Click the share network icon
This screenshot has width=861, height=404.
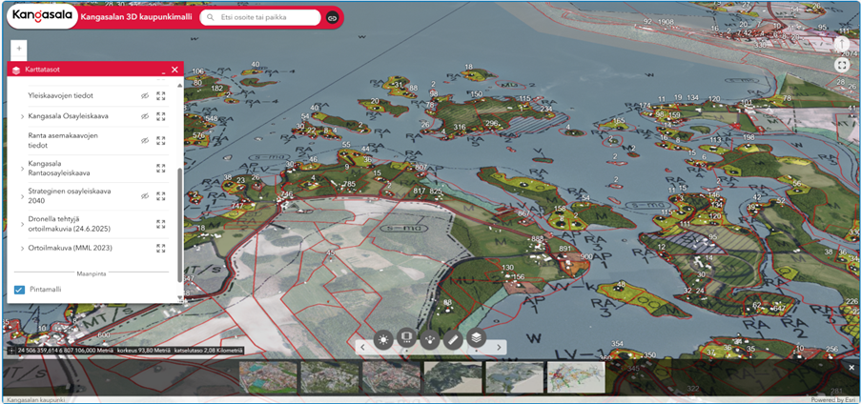430,338
